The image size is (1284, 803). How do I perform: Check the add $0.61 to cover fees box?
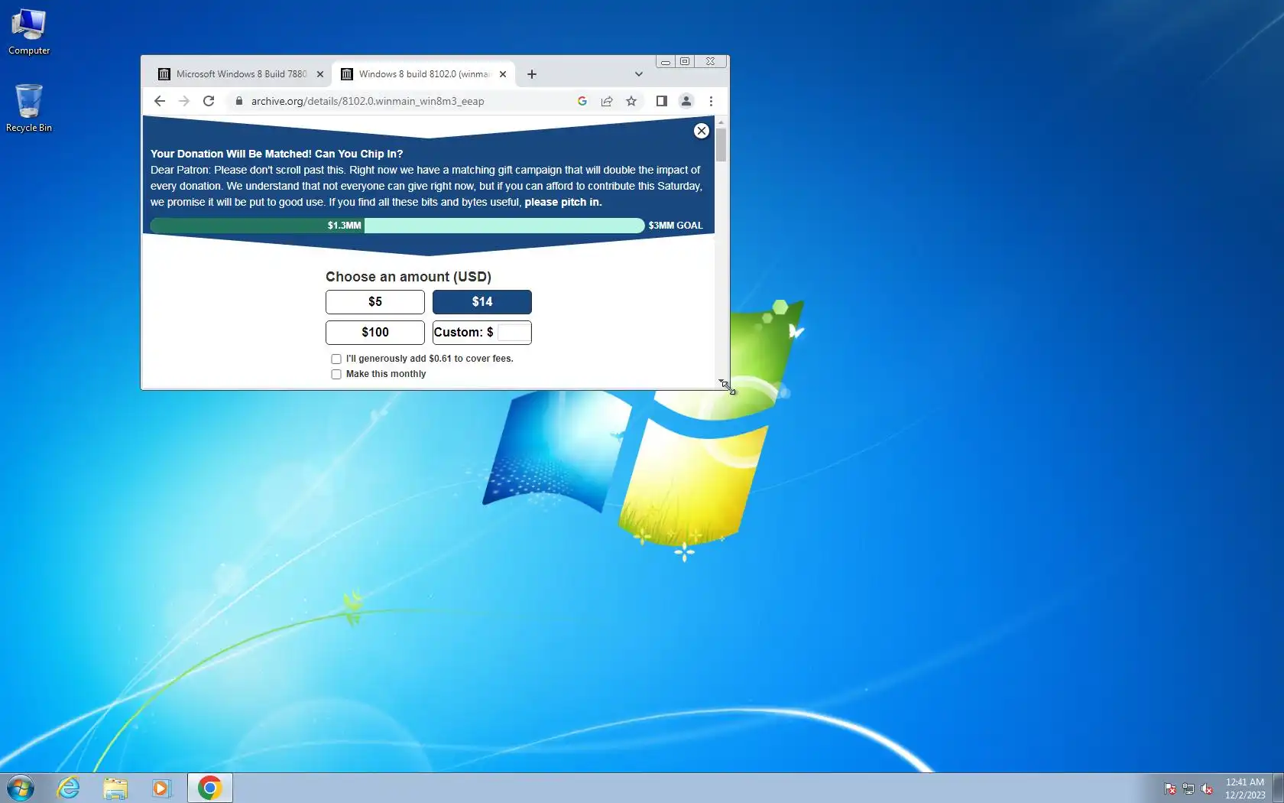pos(336,359)
